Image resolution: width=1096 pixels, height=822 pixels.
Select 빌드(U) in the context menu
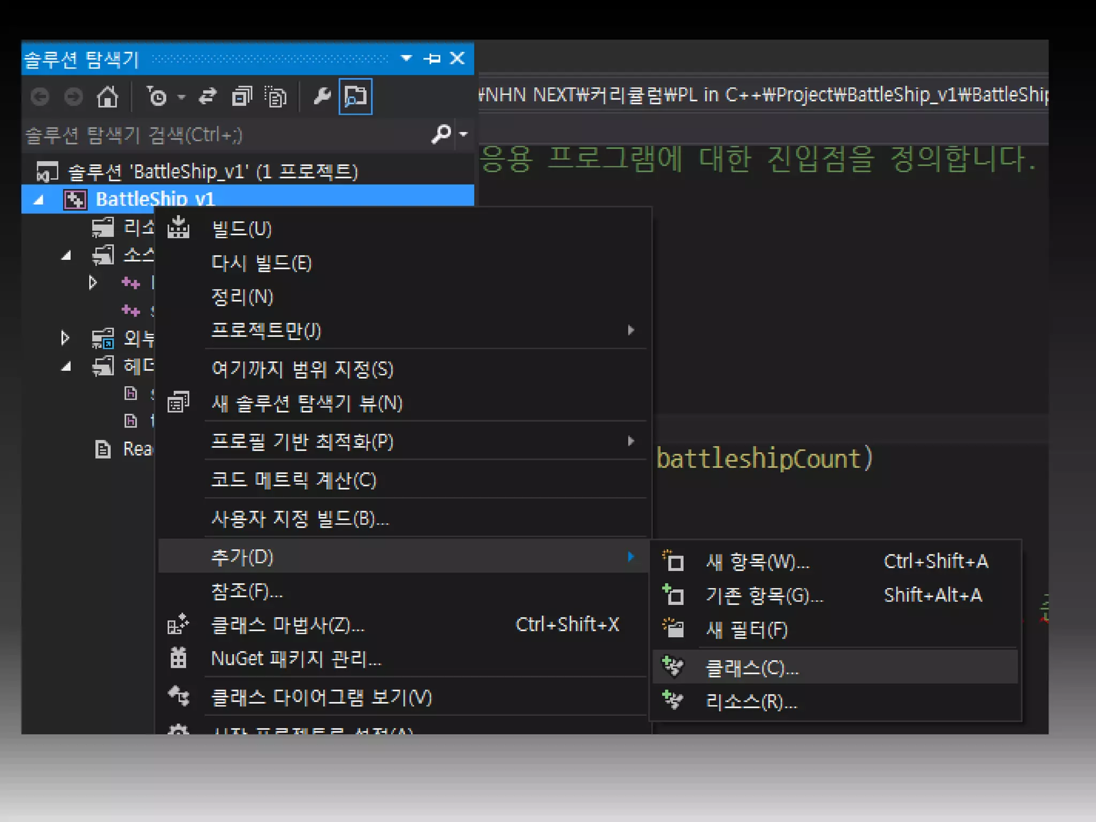(x=241, y=229)
